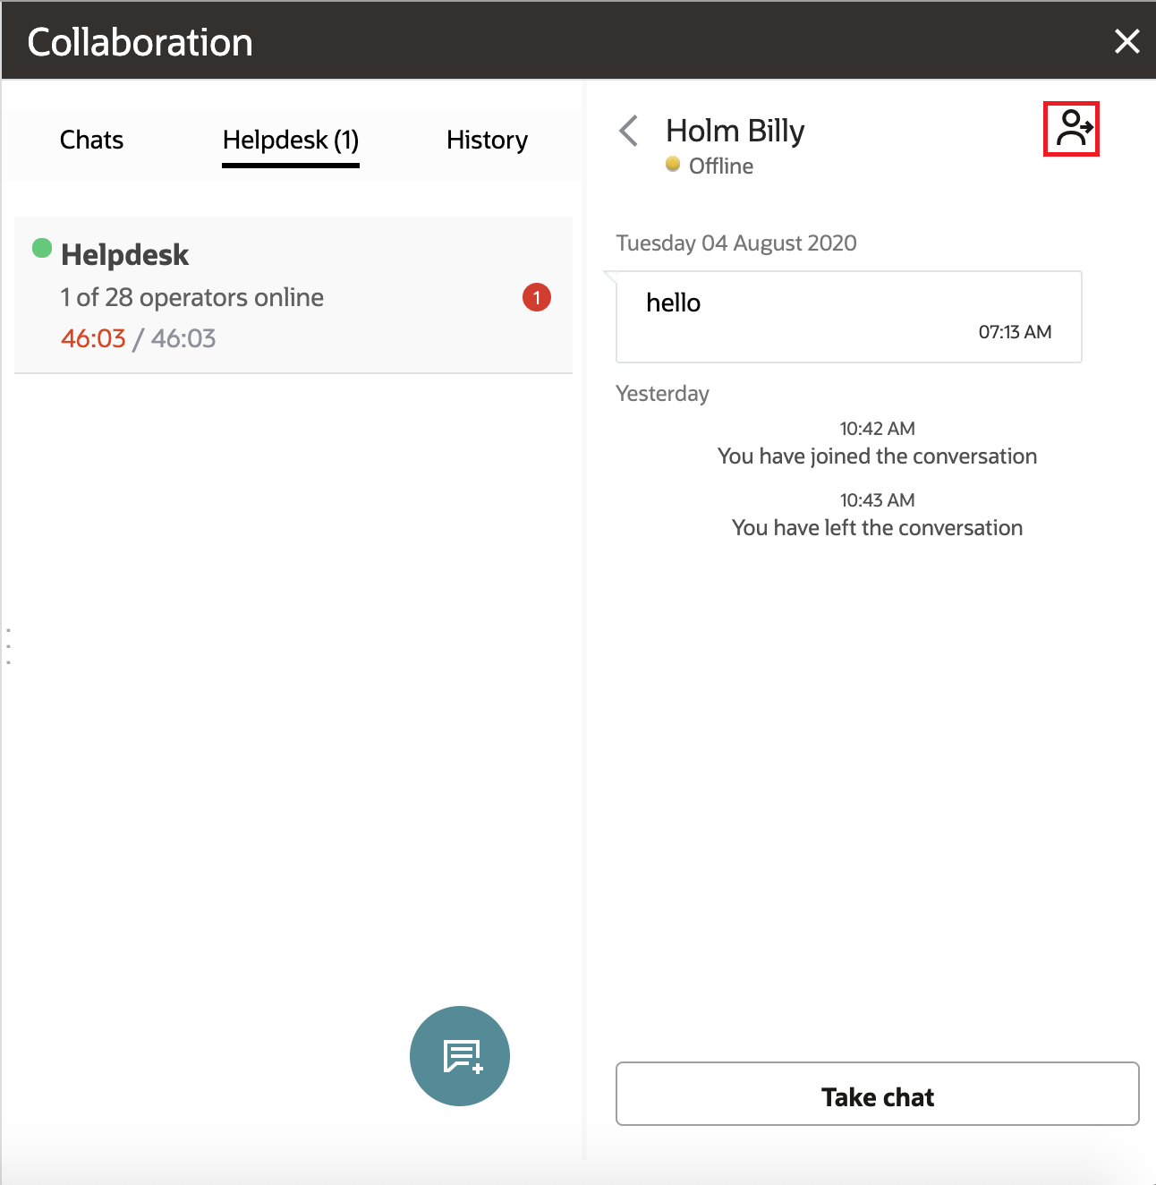
Task: Navigate back from Holm Billy's conversation
Action: pyautogui.click(x=629, y=131)
